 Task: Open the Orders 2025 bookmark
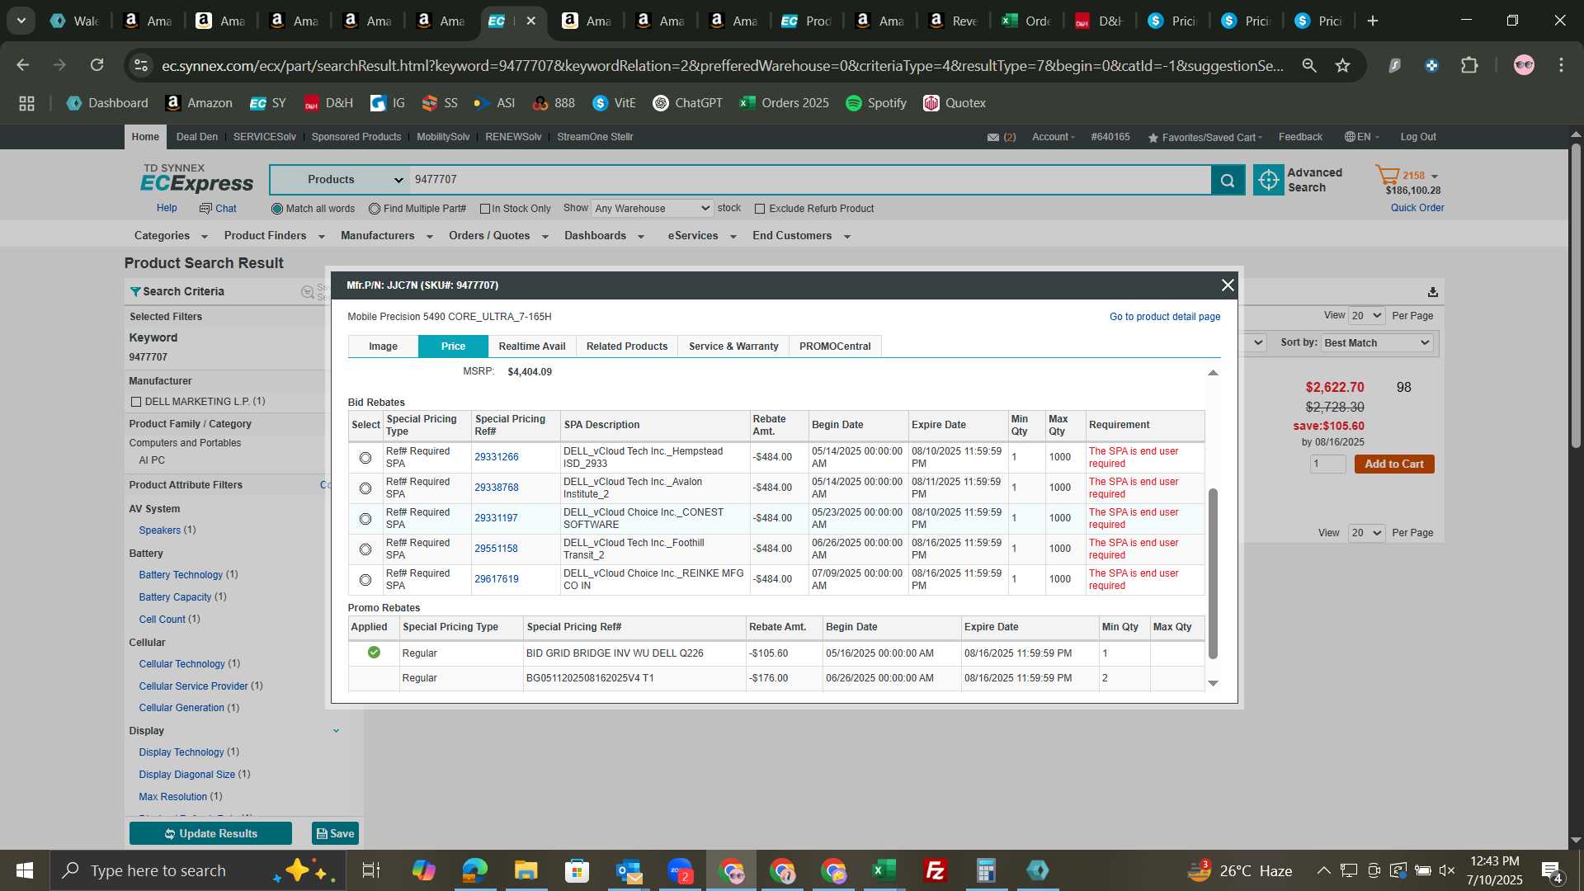click(785, 103)
